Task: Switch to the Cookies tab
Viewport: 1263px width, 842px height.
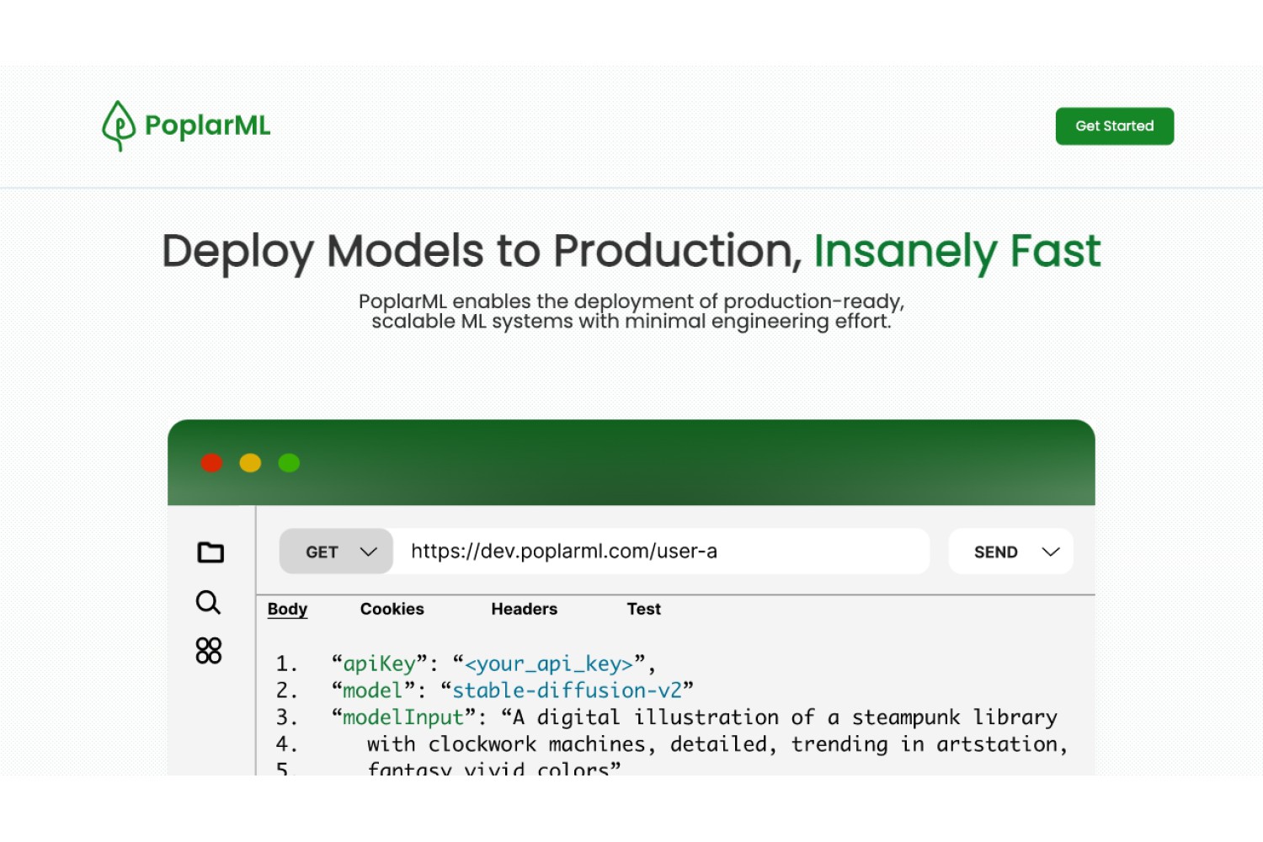Action: [392, 609]
